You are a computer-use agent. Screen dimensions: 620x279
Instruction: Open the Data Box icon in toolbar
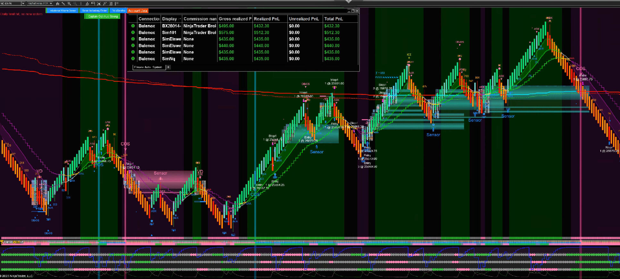pos(93,4)
